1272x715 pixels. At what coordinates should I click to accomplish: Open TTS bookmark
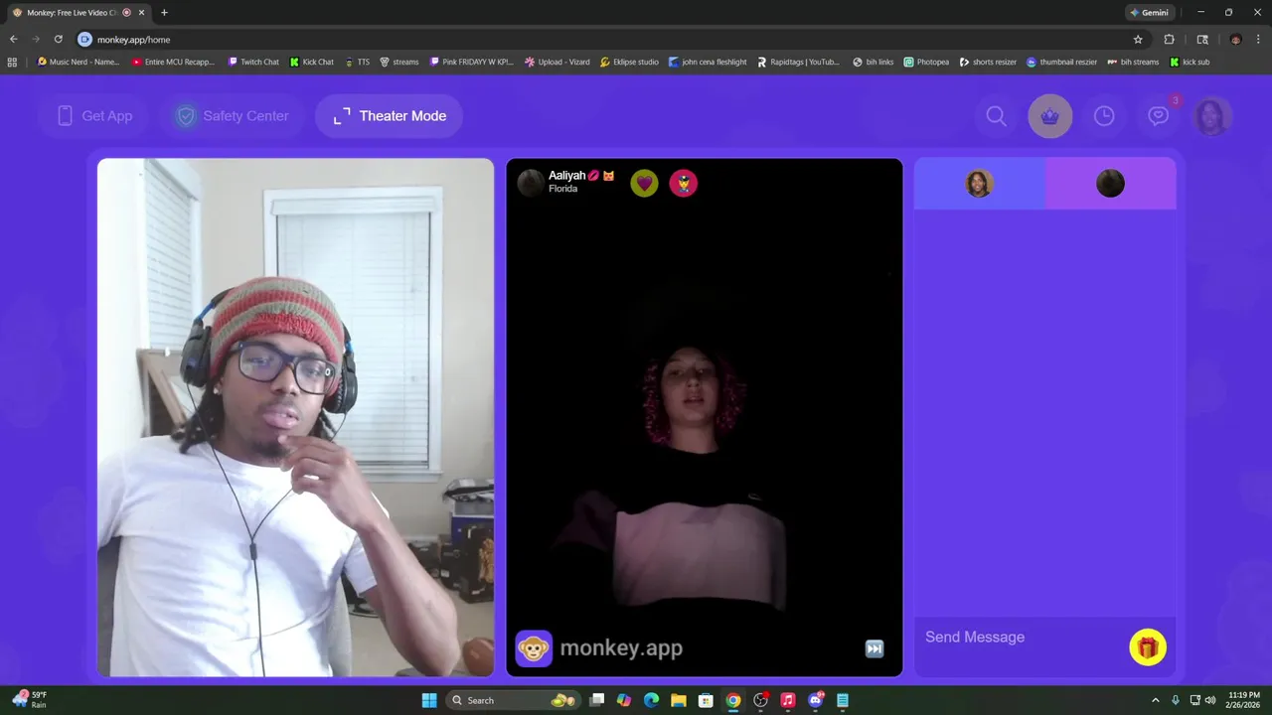(357, 62)
